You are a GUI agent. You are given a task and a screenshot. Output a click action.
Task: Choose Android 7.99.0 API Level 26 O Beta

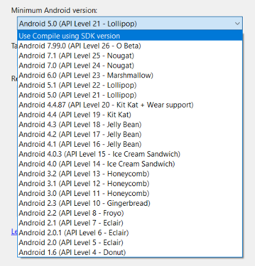tap(130, 45)
